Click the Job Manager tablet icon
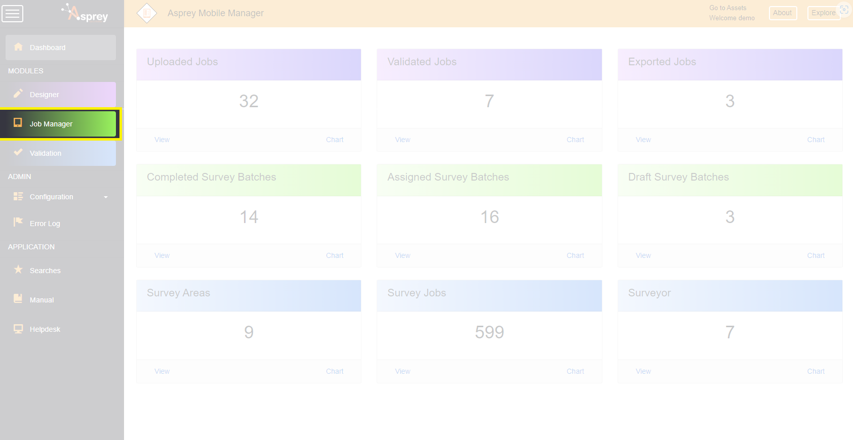This screenshot has width=853, height=440. pyautogui.click(x=18, y=123)
